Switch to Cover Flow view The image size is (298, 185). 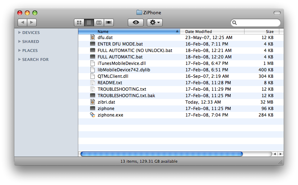click(x=108, y=23)
